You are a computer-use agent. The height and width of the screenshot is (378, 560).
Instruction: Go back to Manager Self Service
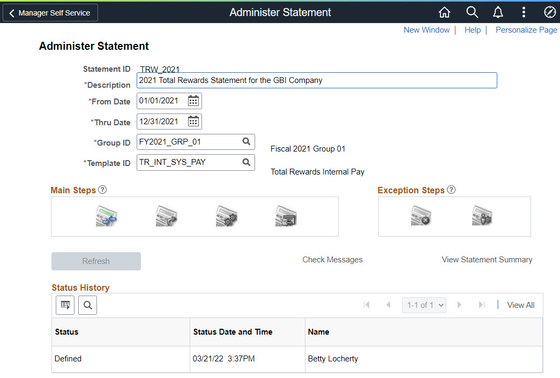50,13
